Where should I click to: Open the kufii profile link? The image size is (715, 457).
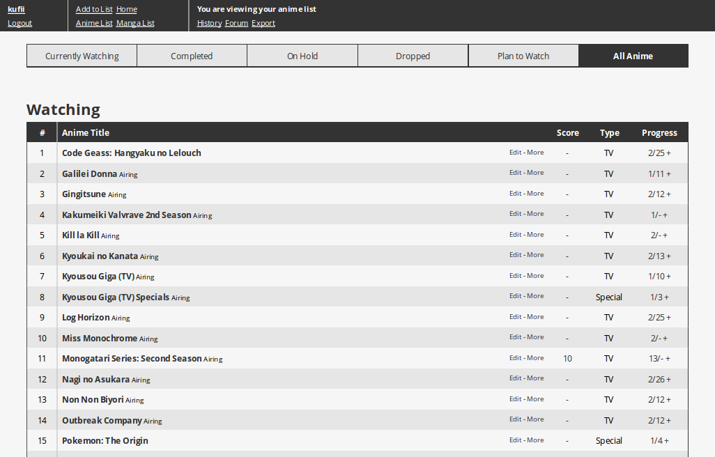16,9
